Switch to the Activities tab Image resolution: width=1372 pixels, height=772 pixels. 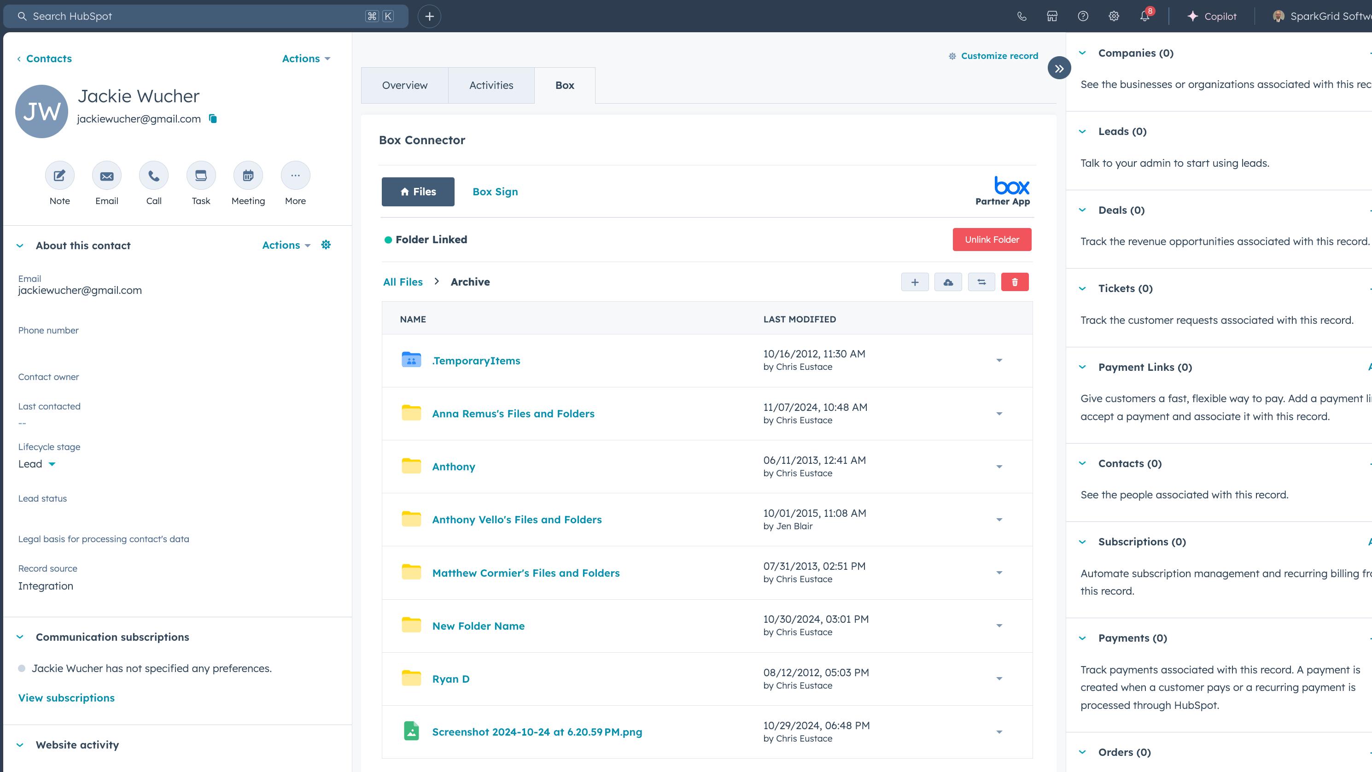[491, 85]
